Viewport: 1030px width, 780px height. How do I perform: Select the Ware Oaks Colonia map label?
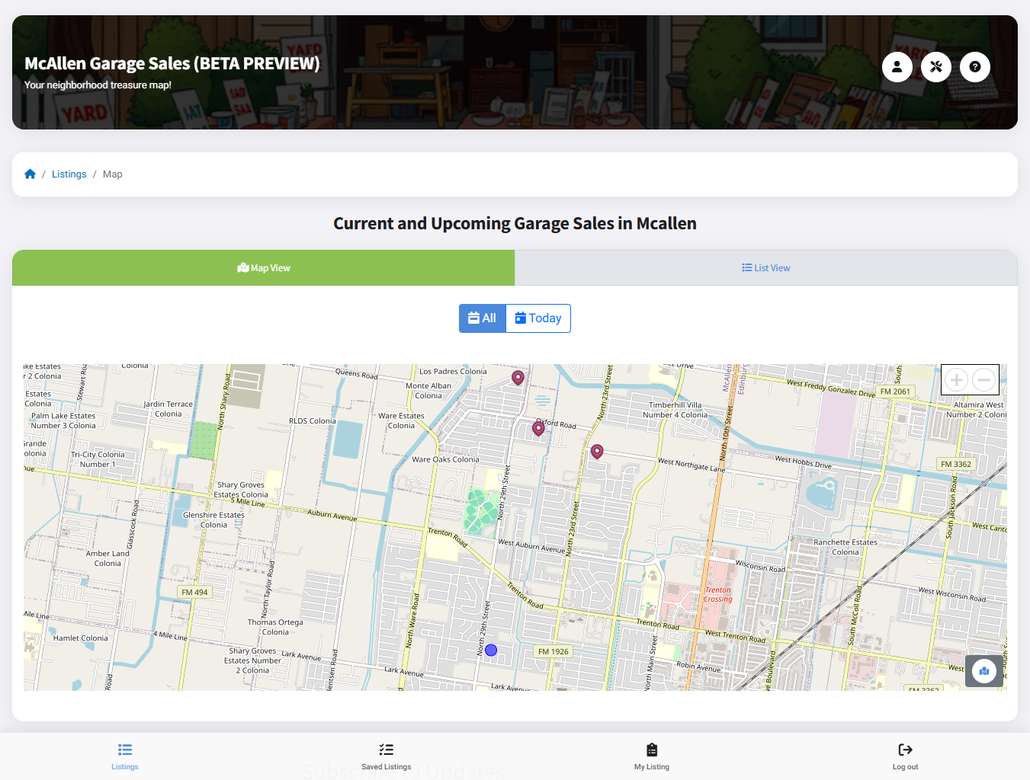(x=445, y=459)
